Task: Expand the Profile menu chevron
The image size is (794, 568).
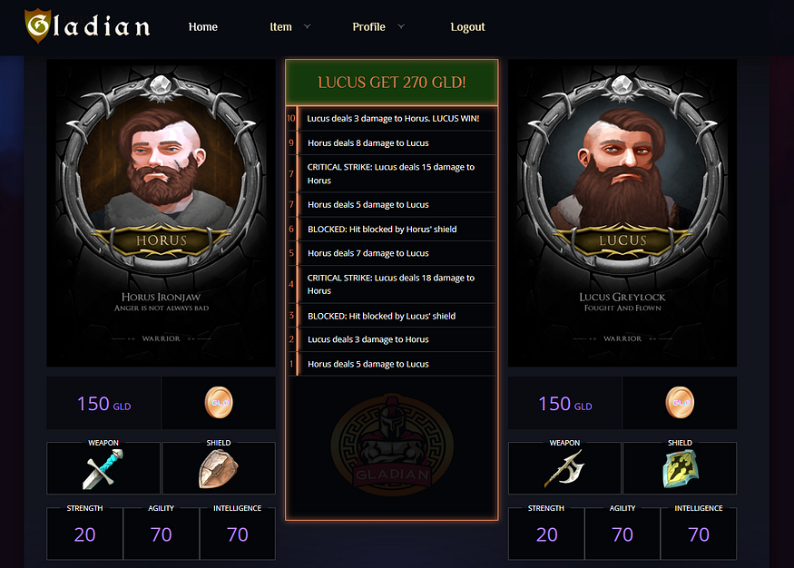Action: pyautogui.click(x=401, y=26)
